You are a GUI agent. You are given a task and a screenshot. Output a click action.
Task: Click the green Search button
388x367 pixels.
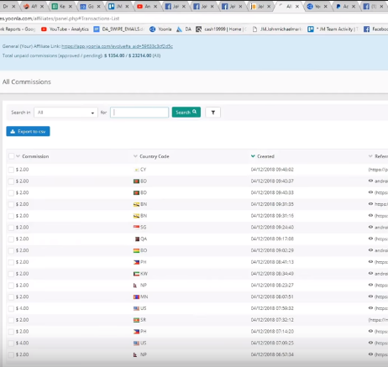click(186, 113)
